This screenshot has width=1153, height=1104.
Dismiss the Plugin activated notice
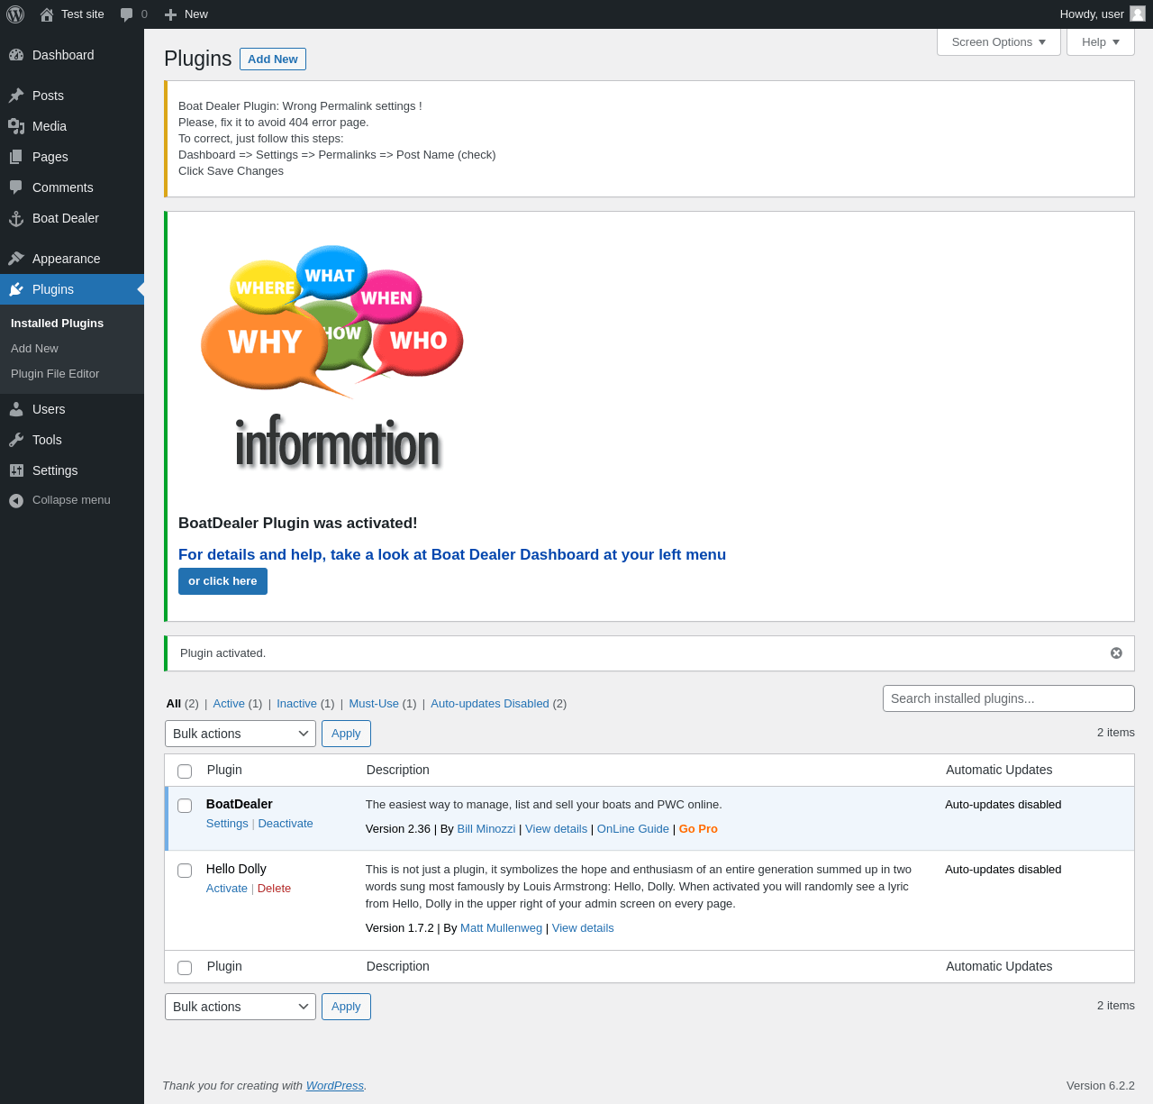tap(1116, 653)
